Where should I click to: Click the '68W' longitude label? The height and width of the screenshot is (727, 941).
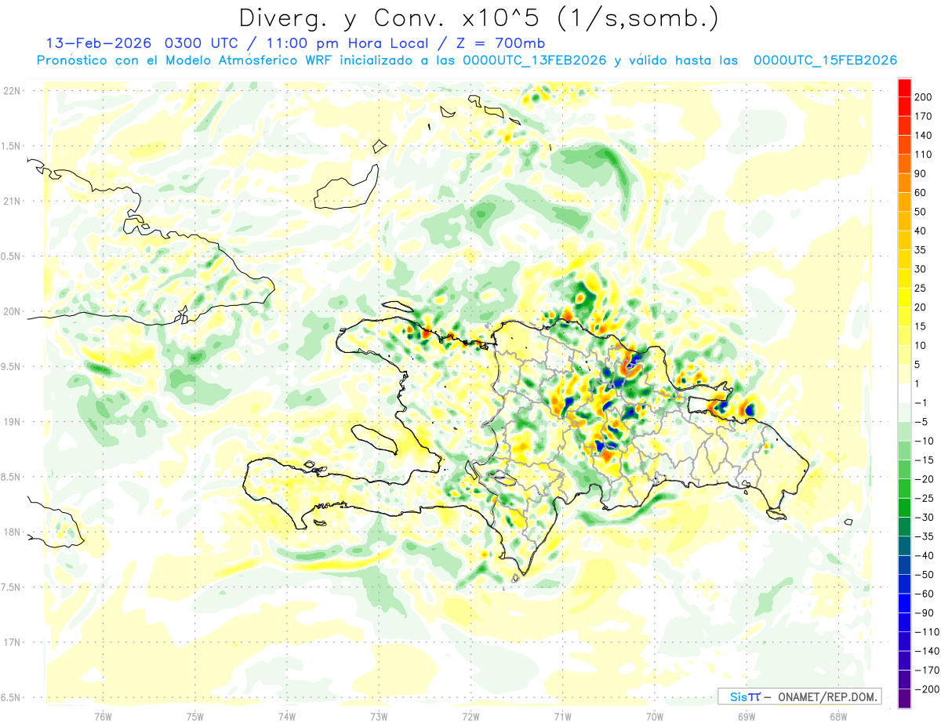coord(838,716)
